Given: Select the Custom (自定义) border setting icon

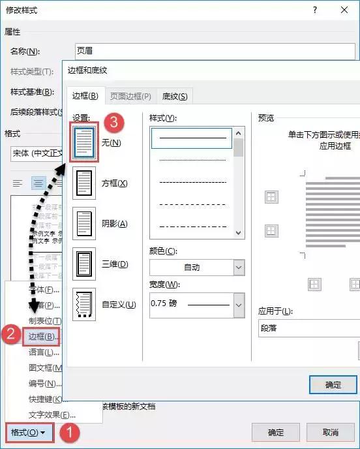Looking at the screenshot, I should click(84, 304).
